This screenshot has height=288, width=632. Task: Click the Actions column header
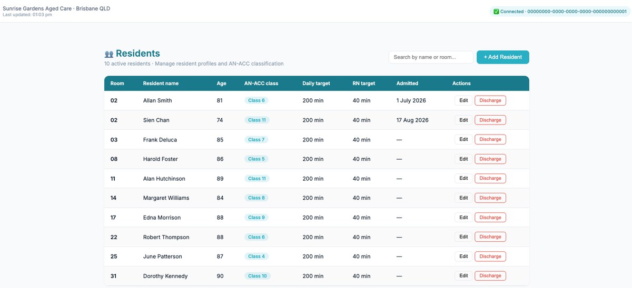pos(461,83)
